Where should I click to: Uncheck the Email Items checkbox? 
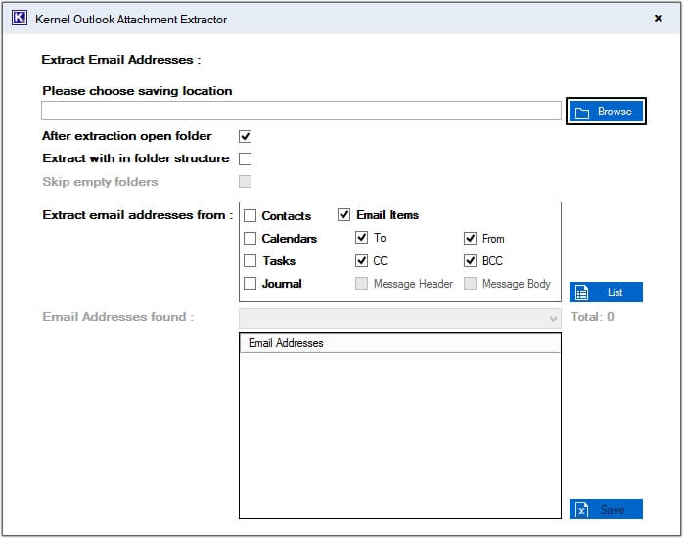tap(343, 214)
